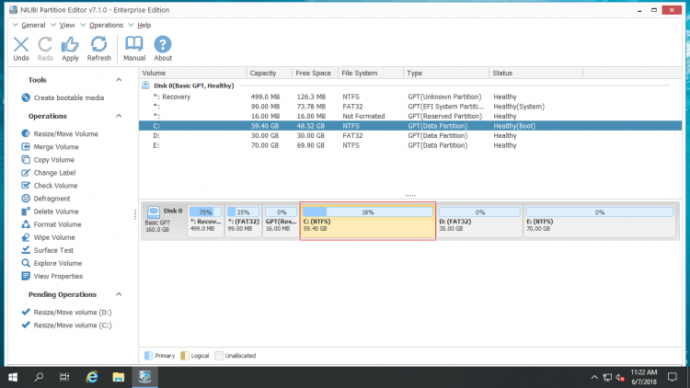Click the taskbar clock showing 11:22 AM
Image resolution: width=690 pixels, height=388 pixels.
[x=644, y=377]
